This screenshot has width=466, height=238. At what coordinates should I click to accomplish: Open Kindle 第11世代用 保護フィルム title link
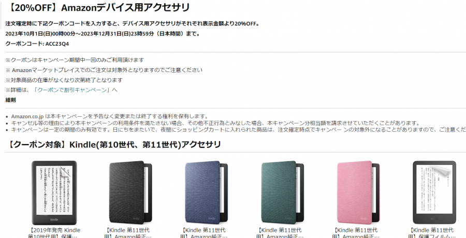(x=434, y=233)
